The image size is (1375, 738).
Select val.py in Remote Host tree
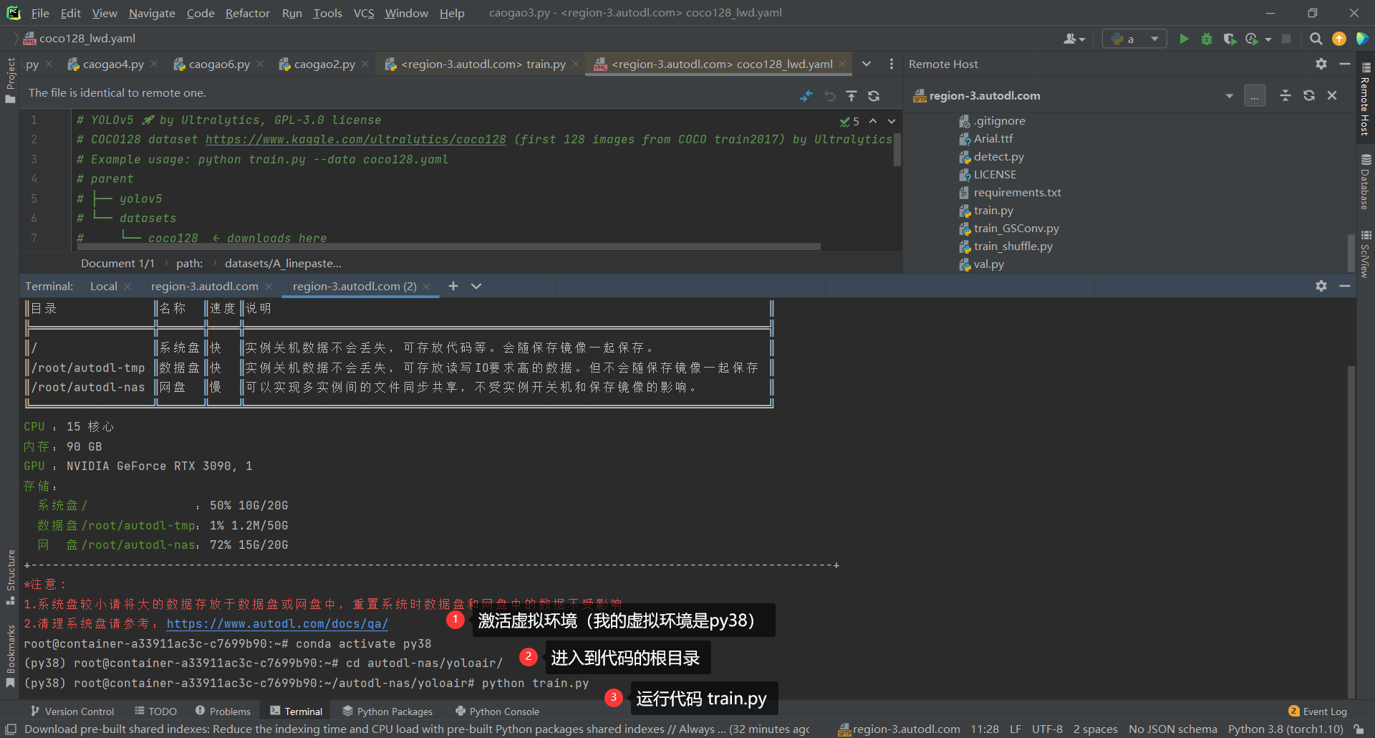coord(982,264)
